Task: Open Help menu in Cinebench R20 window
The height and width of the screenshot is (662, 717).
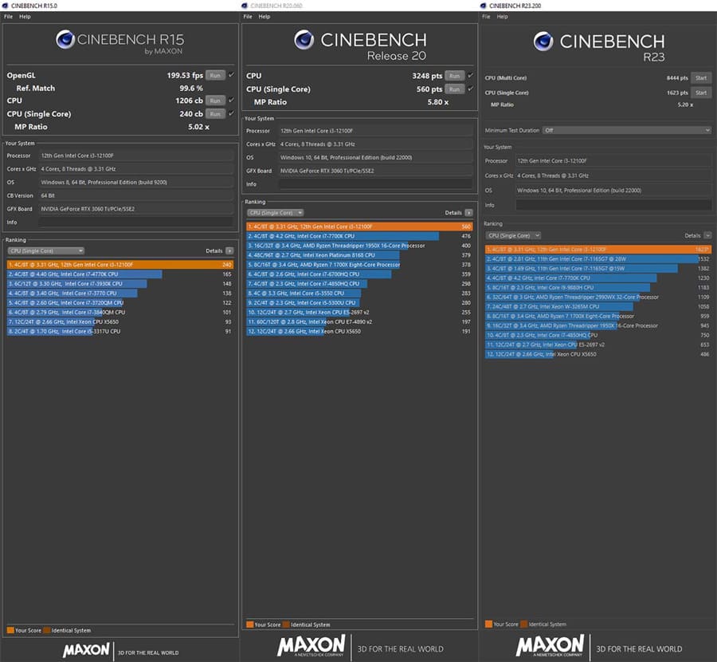Action: pos(264,17)
